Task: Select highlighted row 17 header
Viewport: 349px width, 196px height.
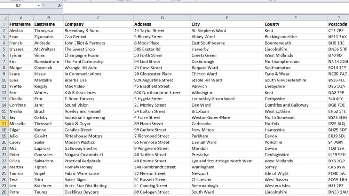Action: pyautogui.click(x=4, y=124)
